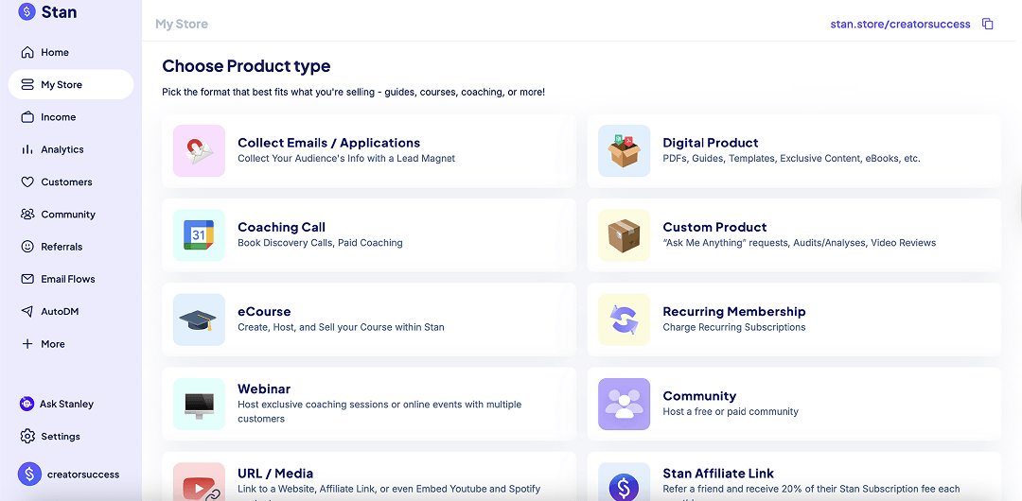Click the More plus icon
1022x501 pixels.
(27, 344)
